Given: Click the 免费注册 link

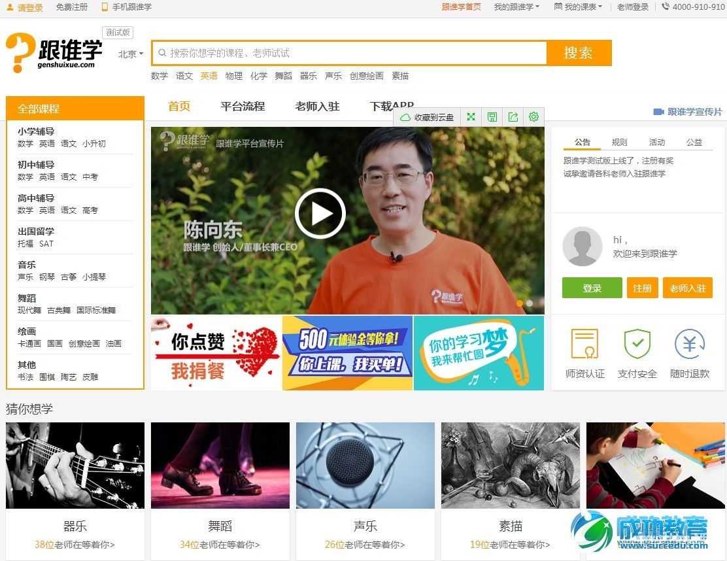Looking at the screenshot, I should click(72, 7).
